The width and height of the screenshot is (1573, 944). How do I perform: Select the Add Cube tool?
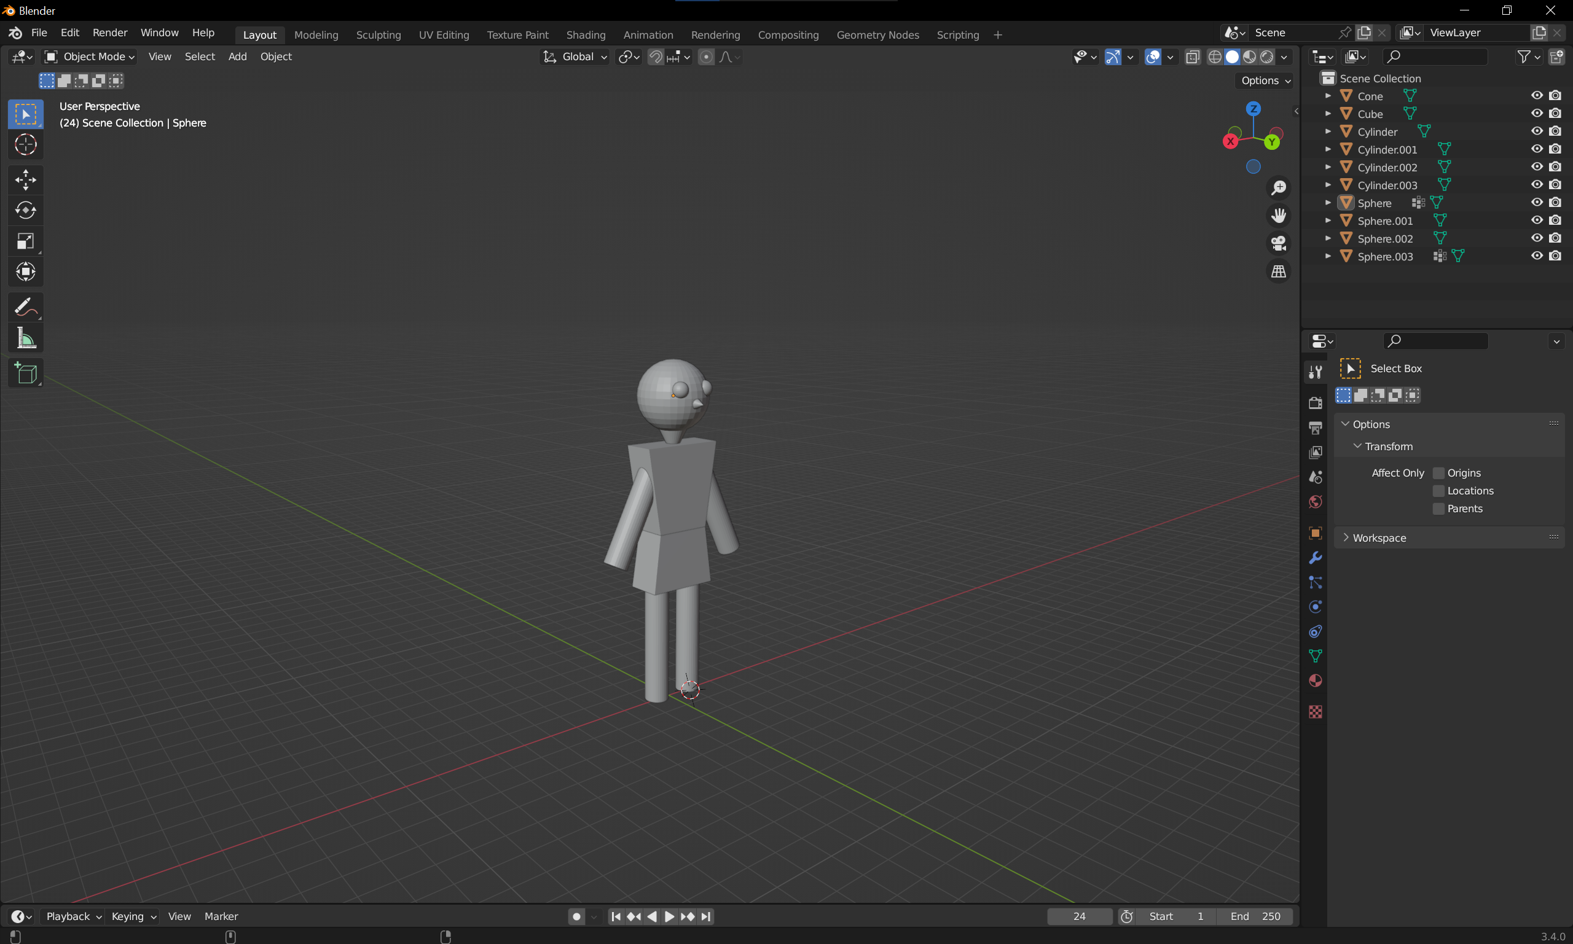click(x=25, y=373)
